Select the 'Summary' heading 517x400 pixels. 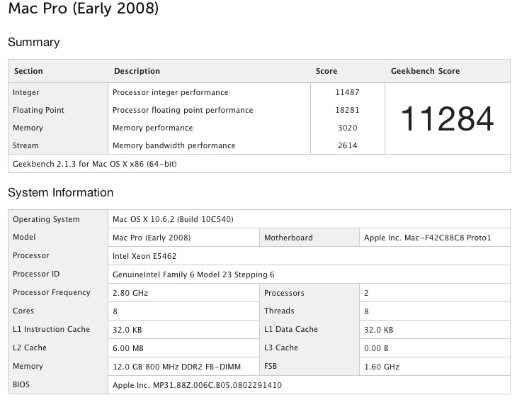(x=33, y=43)
